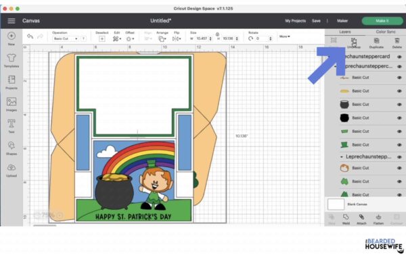Toggle eye on the green hat layer
The height and width of the screenshot is (257, 406).
[399, 145]
